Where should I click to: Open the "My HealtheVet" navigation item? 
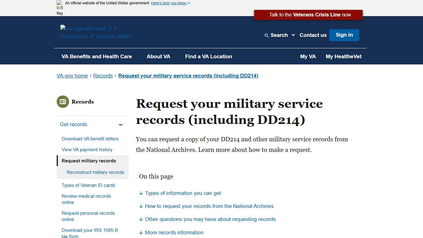[343, 56]
